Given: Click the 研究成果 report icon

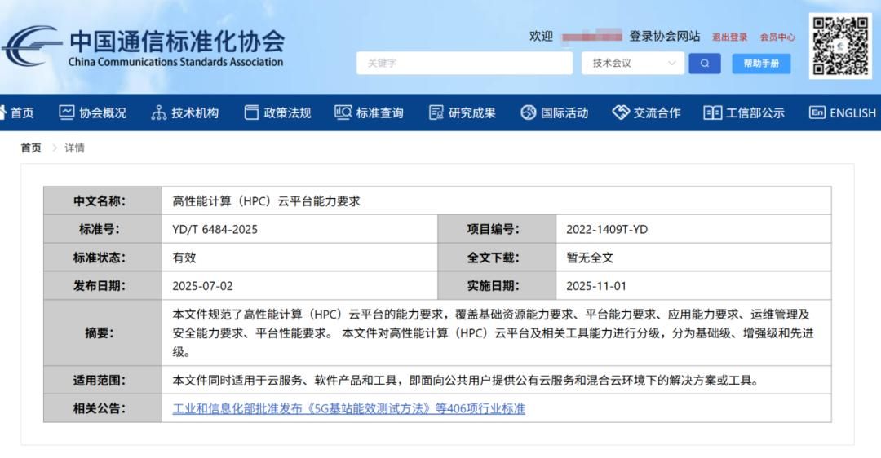Looking at the screenshot, I should (436, 112).
